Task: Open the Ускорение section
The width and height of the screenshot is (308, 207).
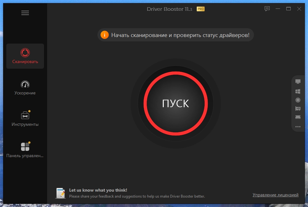Action: 25,88
